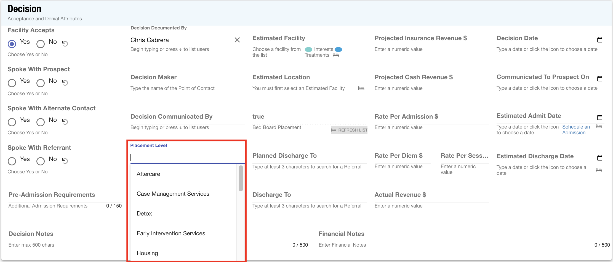
Task: Open the Schedule an Admission link
Action: coord(576,130)
